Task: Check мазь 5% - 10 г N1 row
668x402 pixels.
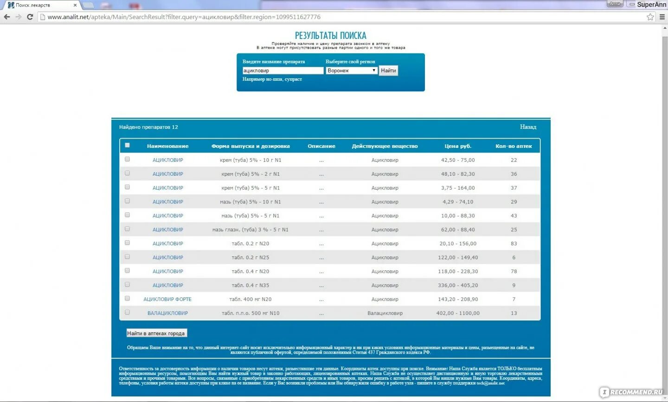Action: pos(127,201)
